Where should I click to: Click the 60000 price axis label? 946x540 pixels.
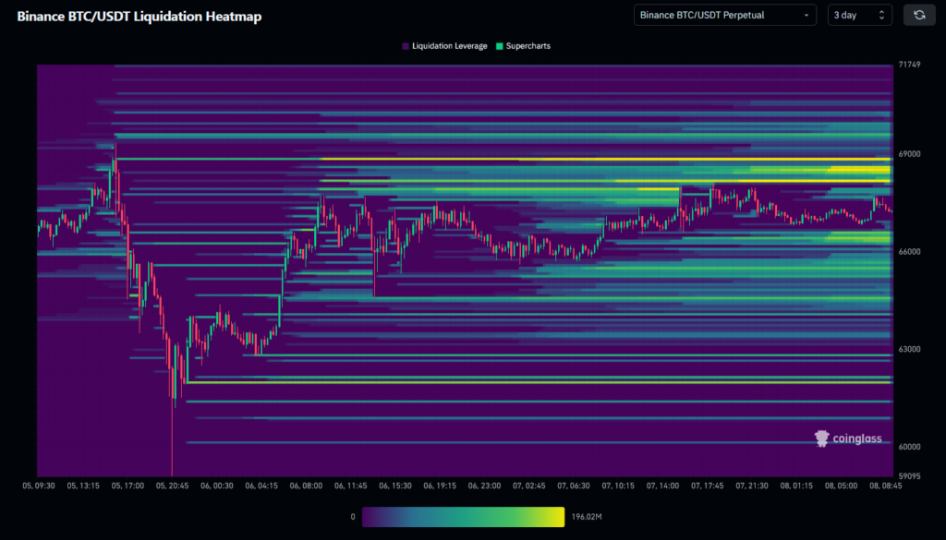909,447
